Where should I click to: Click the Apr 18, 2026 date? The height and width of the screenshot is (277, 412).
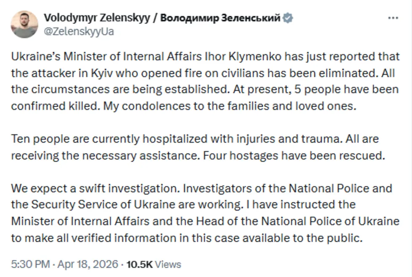(x=88, y=264)
